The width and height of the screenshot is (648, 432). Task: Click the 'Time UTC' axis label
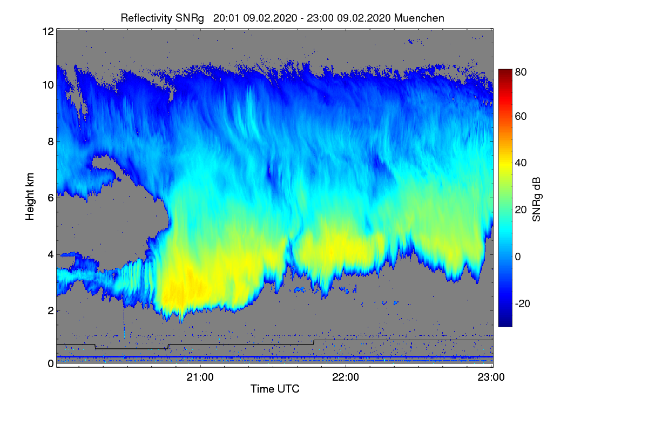[275, 389]
